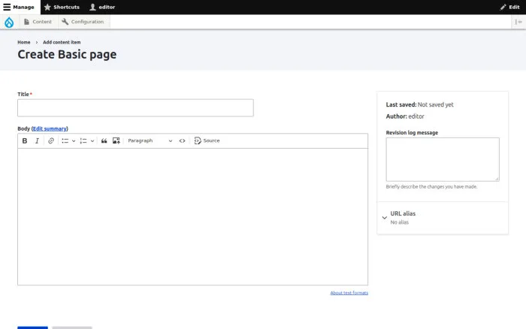Open the Manage menu

tap(20, 7)
